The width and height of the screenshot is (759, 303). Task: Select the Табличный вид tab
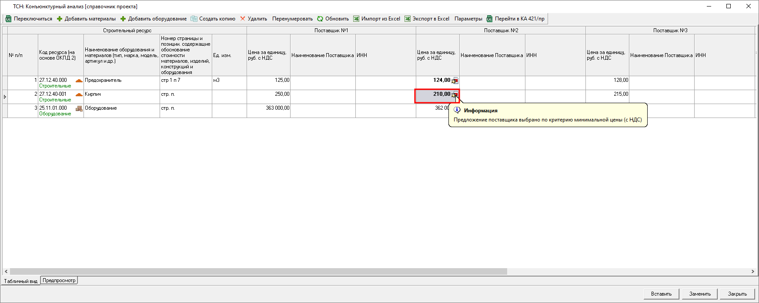(20, 281)
